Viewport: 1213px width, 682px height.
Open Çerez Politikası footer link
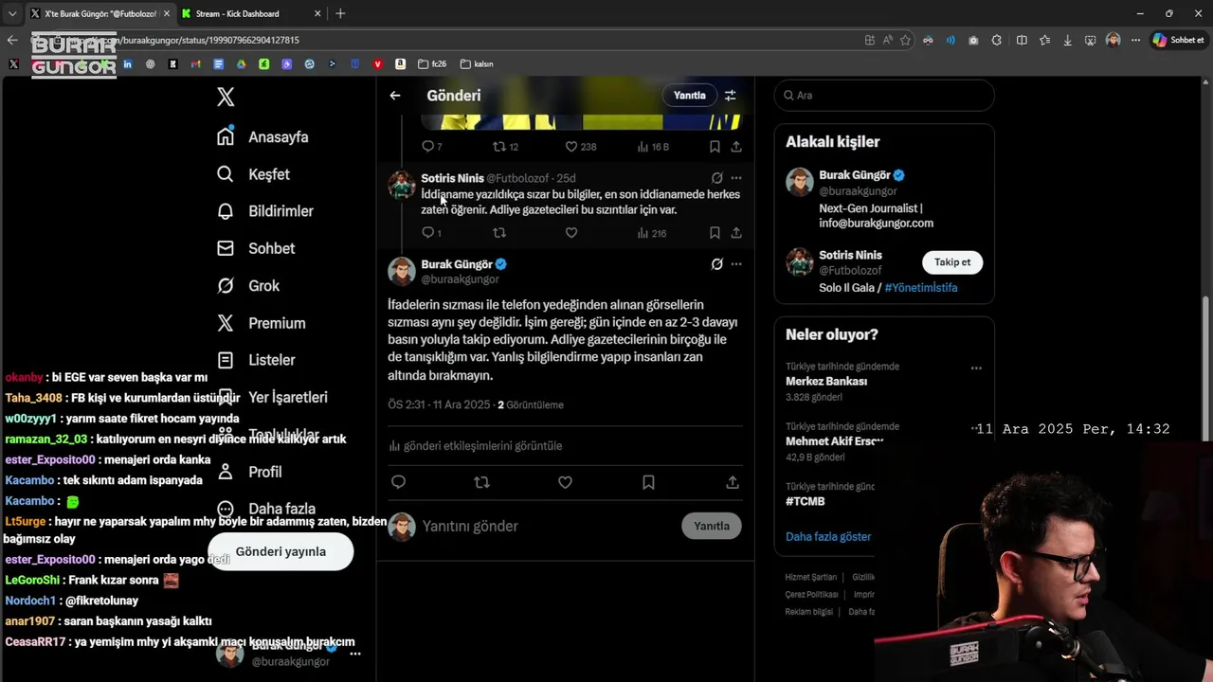pyautogui.click(x=812, y=594)
